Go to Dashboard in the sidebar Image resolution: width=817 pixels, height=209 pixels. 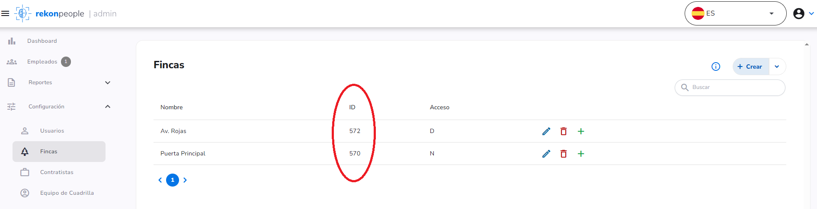[42, 41]
